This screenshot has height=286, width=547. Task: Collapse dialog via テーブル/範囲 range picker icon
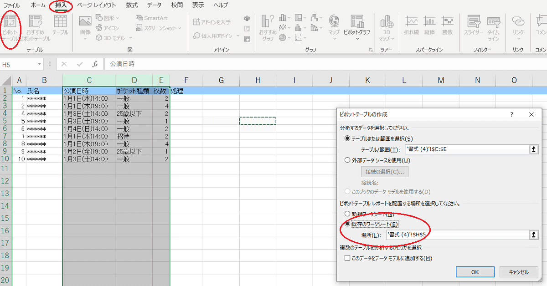(534, 149)
